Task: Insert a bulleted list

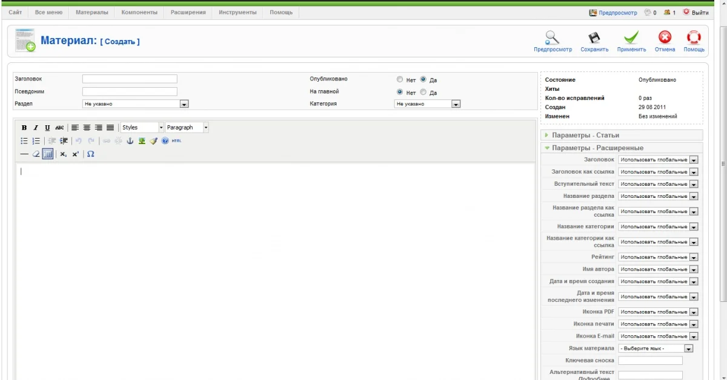Action: tap(24, 141)
